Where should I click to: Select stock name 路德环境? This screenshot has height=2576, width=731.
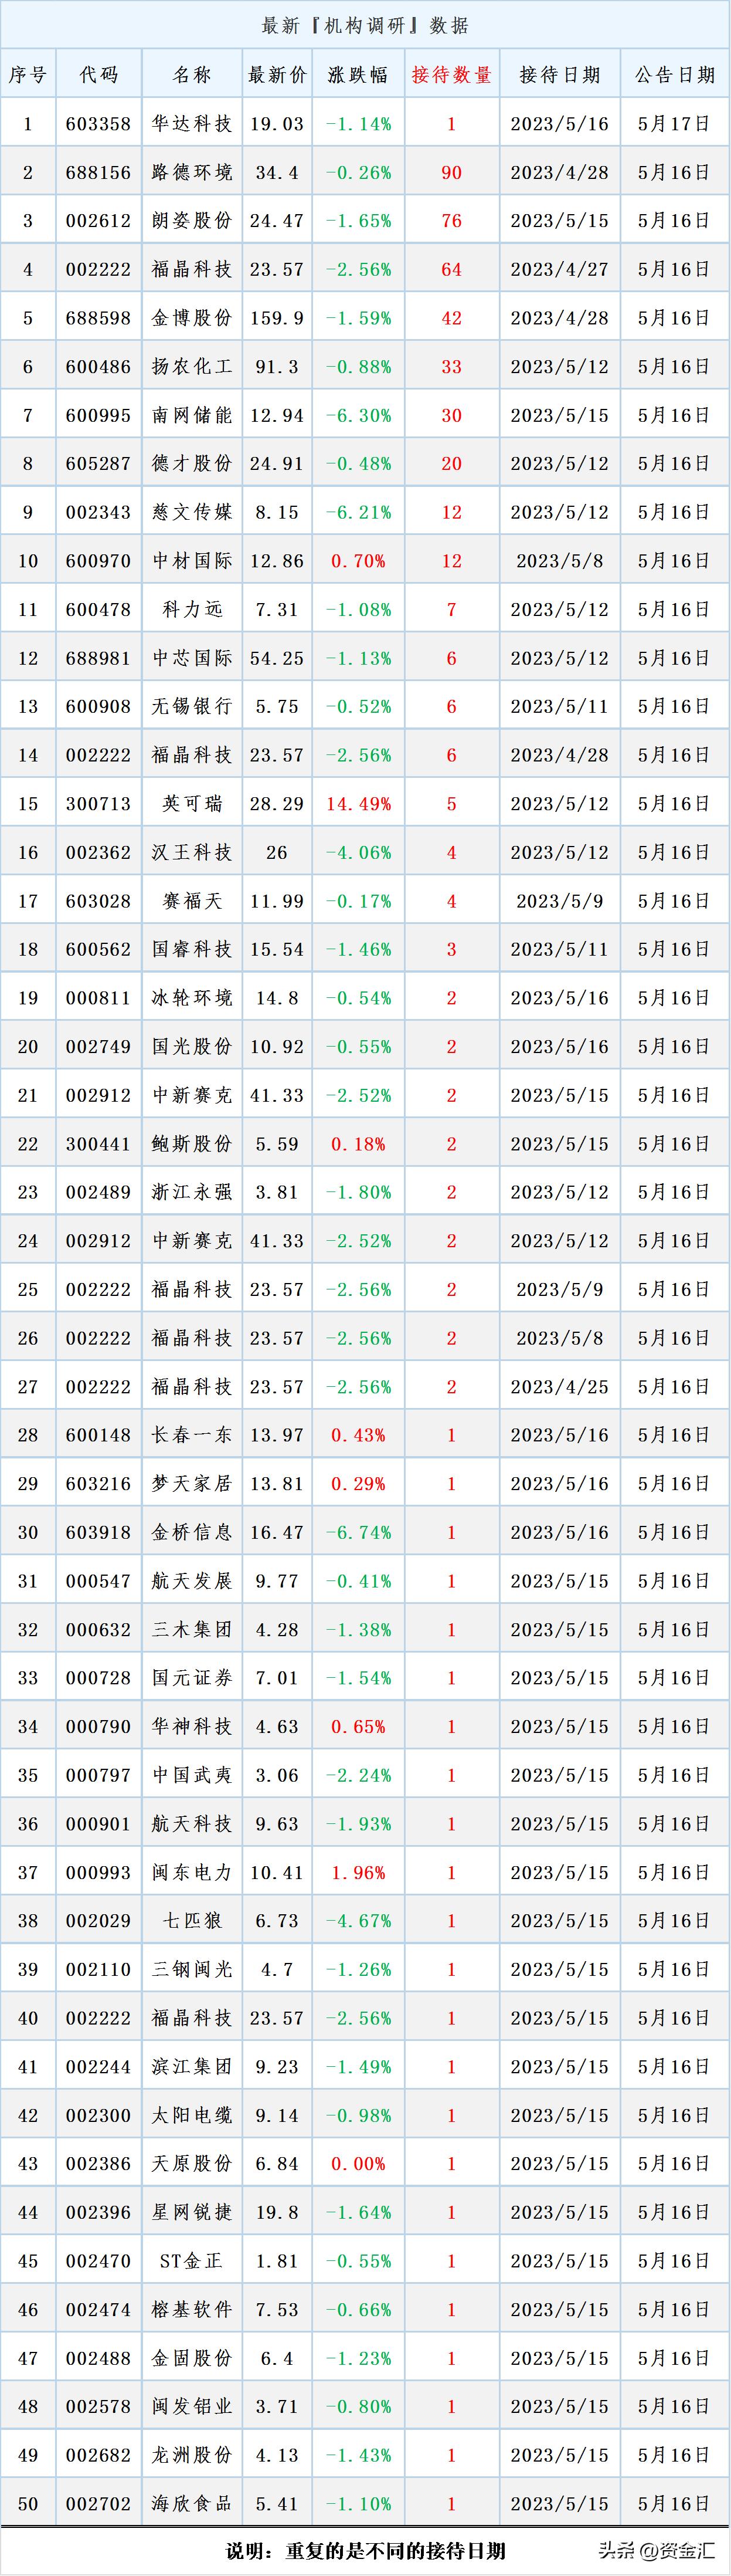click(x=192, y=172)
